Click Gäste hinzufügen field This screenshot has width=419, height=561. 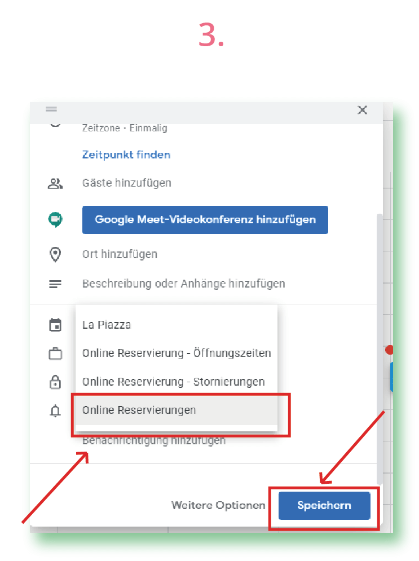click(x=127, y=183)
